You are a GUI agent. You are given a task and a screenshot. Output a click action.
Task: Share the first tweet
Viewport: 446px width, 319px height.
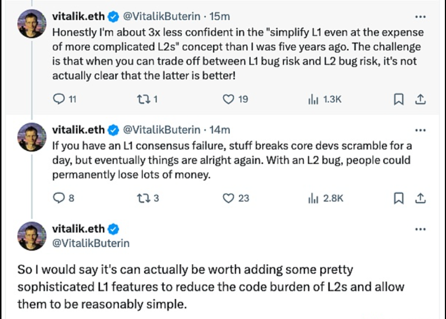point(421,99)
